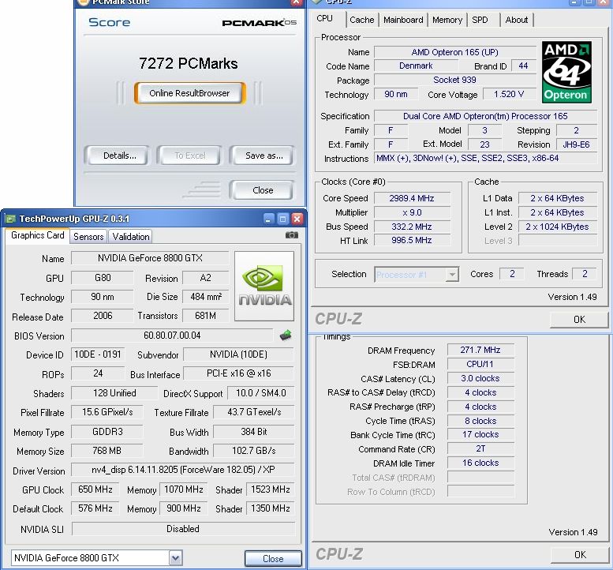Open the Cache tab in CPU-Z
Screen dimensions: 613x570
point(361,20)
